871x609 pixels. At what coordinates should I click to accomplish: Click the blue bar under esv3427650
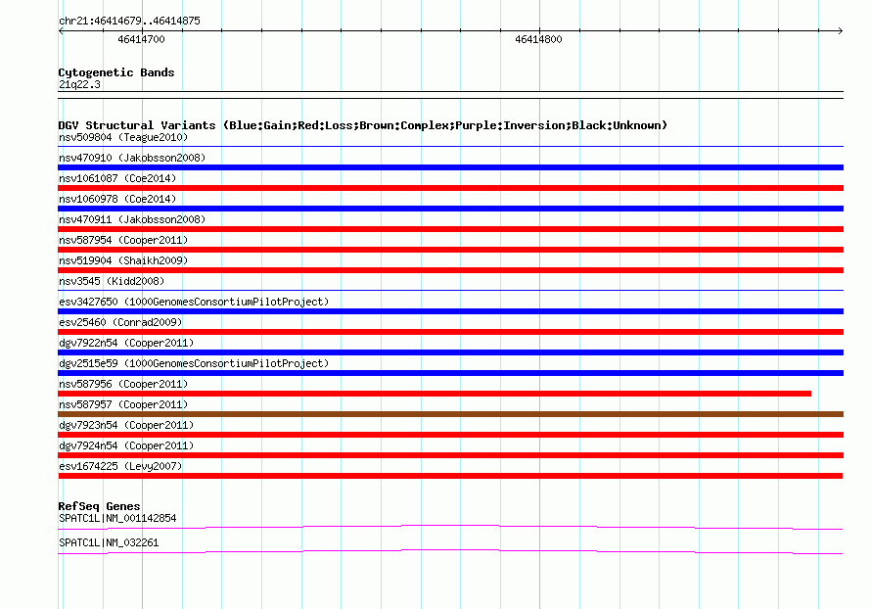(450, 311)
